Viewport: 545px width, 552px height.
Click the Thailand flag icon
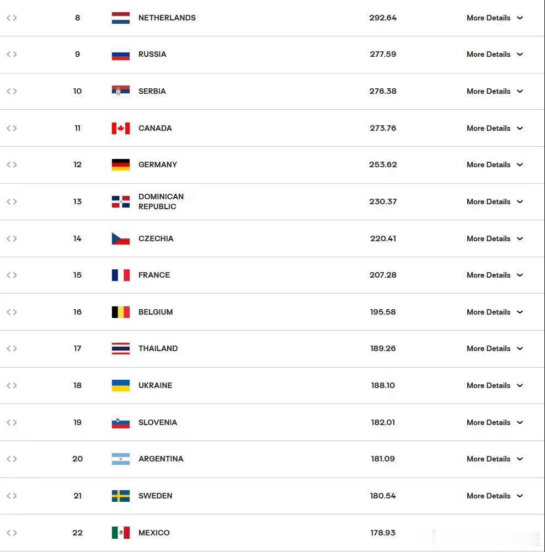coord(121,348)
